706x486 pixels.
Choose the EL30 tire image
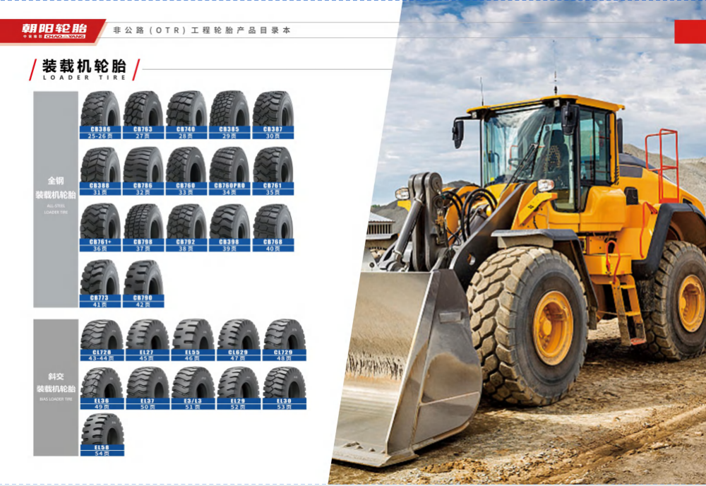pos(285,383)
